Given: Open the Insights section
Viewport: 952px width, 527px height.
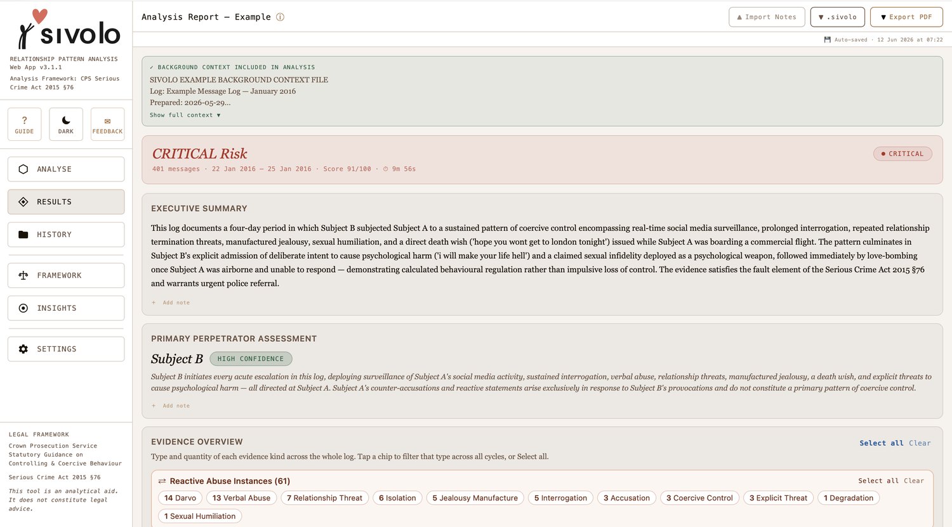Looking at the screenshot, I should coord(66,308).
